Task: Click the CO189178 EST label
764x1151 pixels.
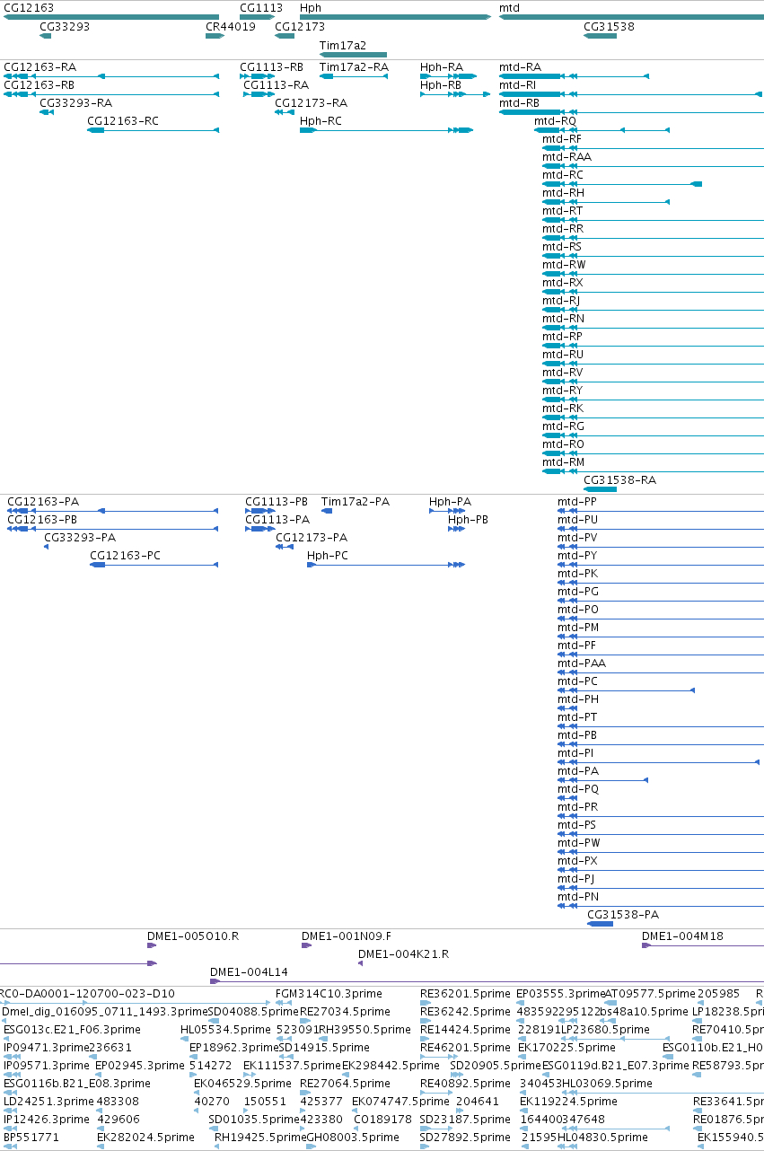Action: pos(382,1120)
